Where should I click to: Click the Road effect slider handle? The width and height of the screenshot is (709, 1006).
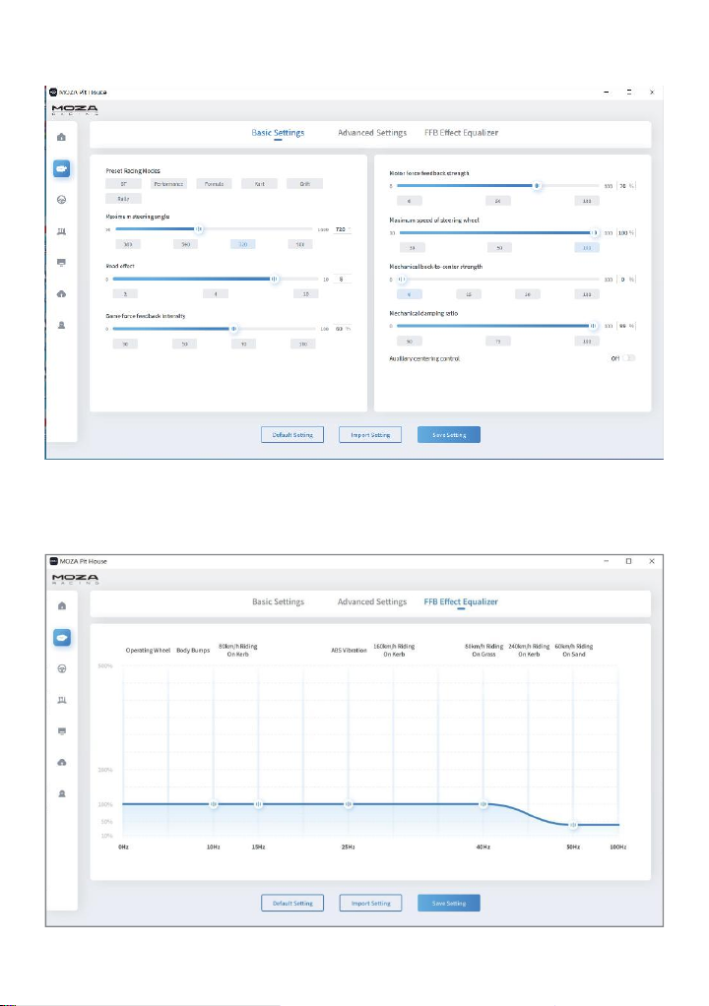274,280
